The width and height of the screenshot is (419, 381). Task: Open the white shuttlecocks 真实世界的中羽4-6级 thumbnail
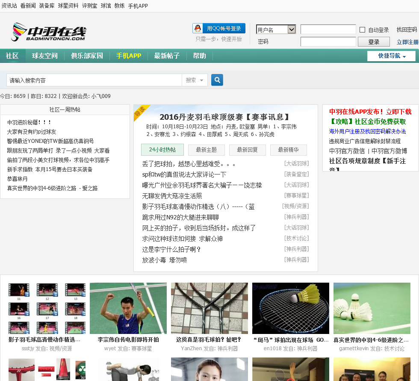[372, 308]
